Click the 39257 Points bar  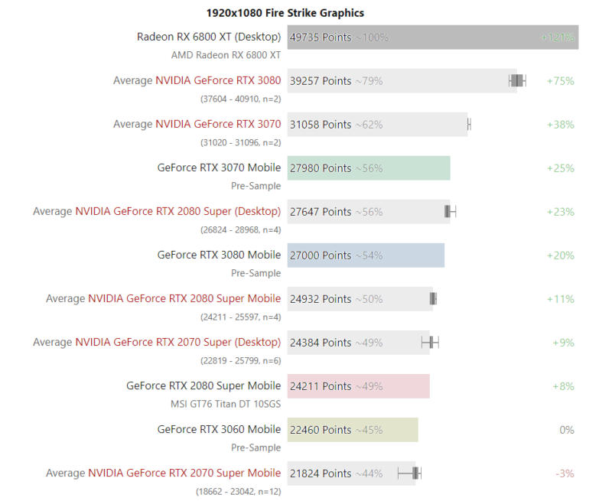[402, 81]
